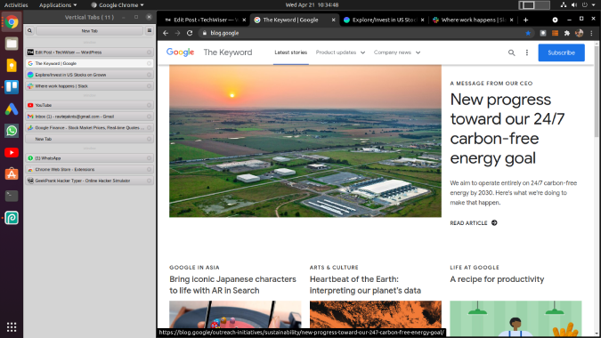Open system status menu in top bar
Screen dimensions: 601x338
pyautogui.click(x=579, y=5)
